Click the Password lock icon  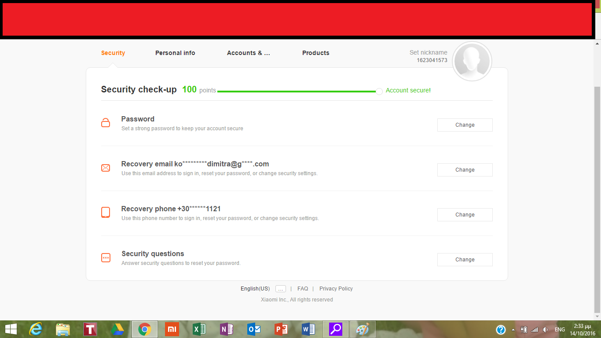coord(106,123)
